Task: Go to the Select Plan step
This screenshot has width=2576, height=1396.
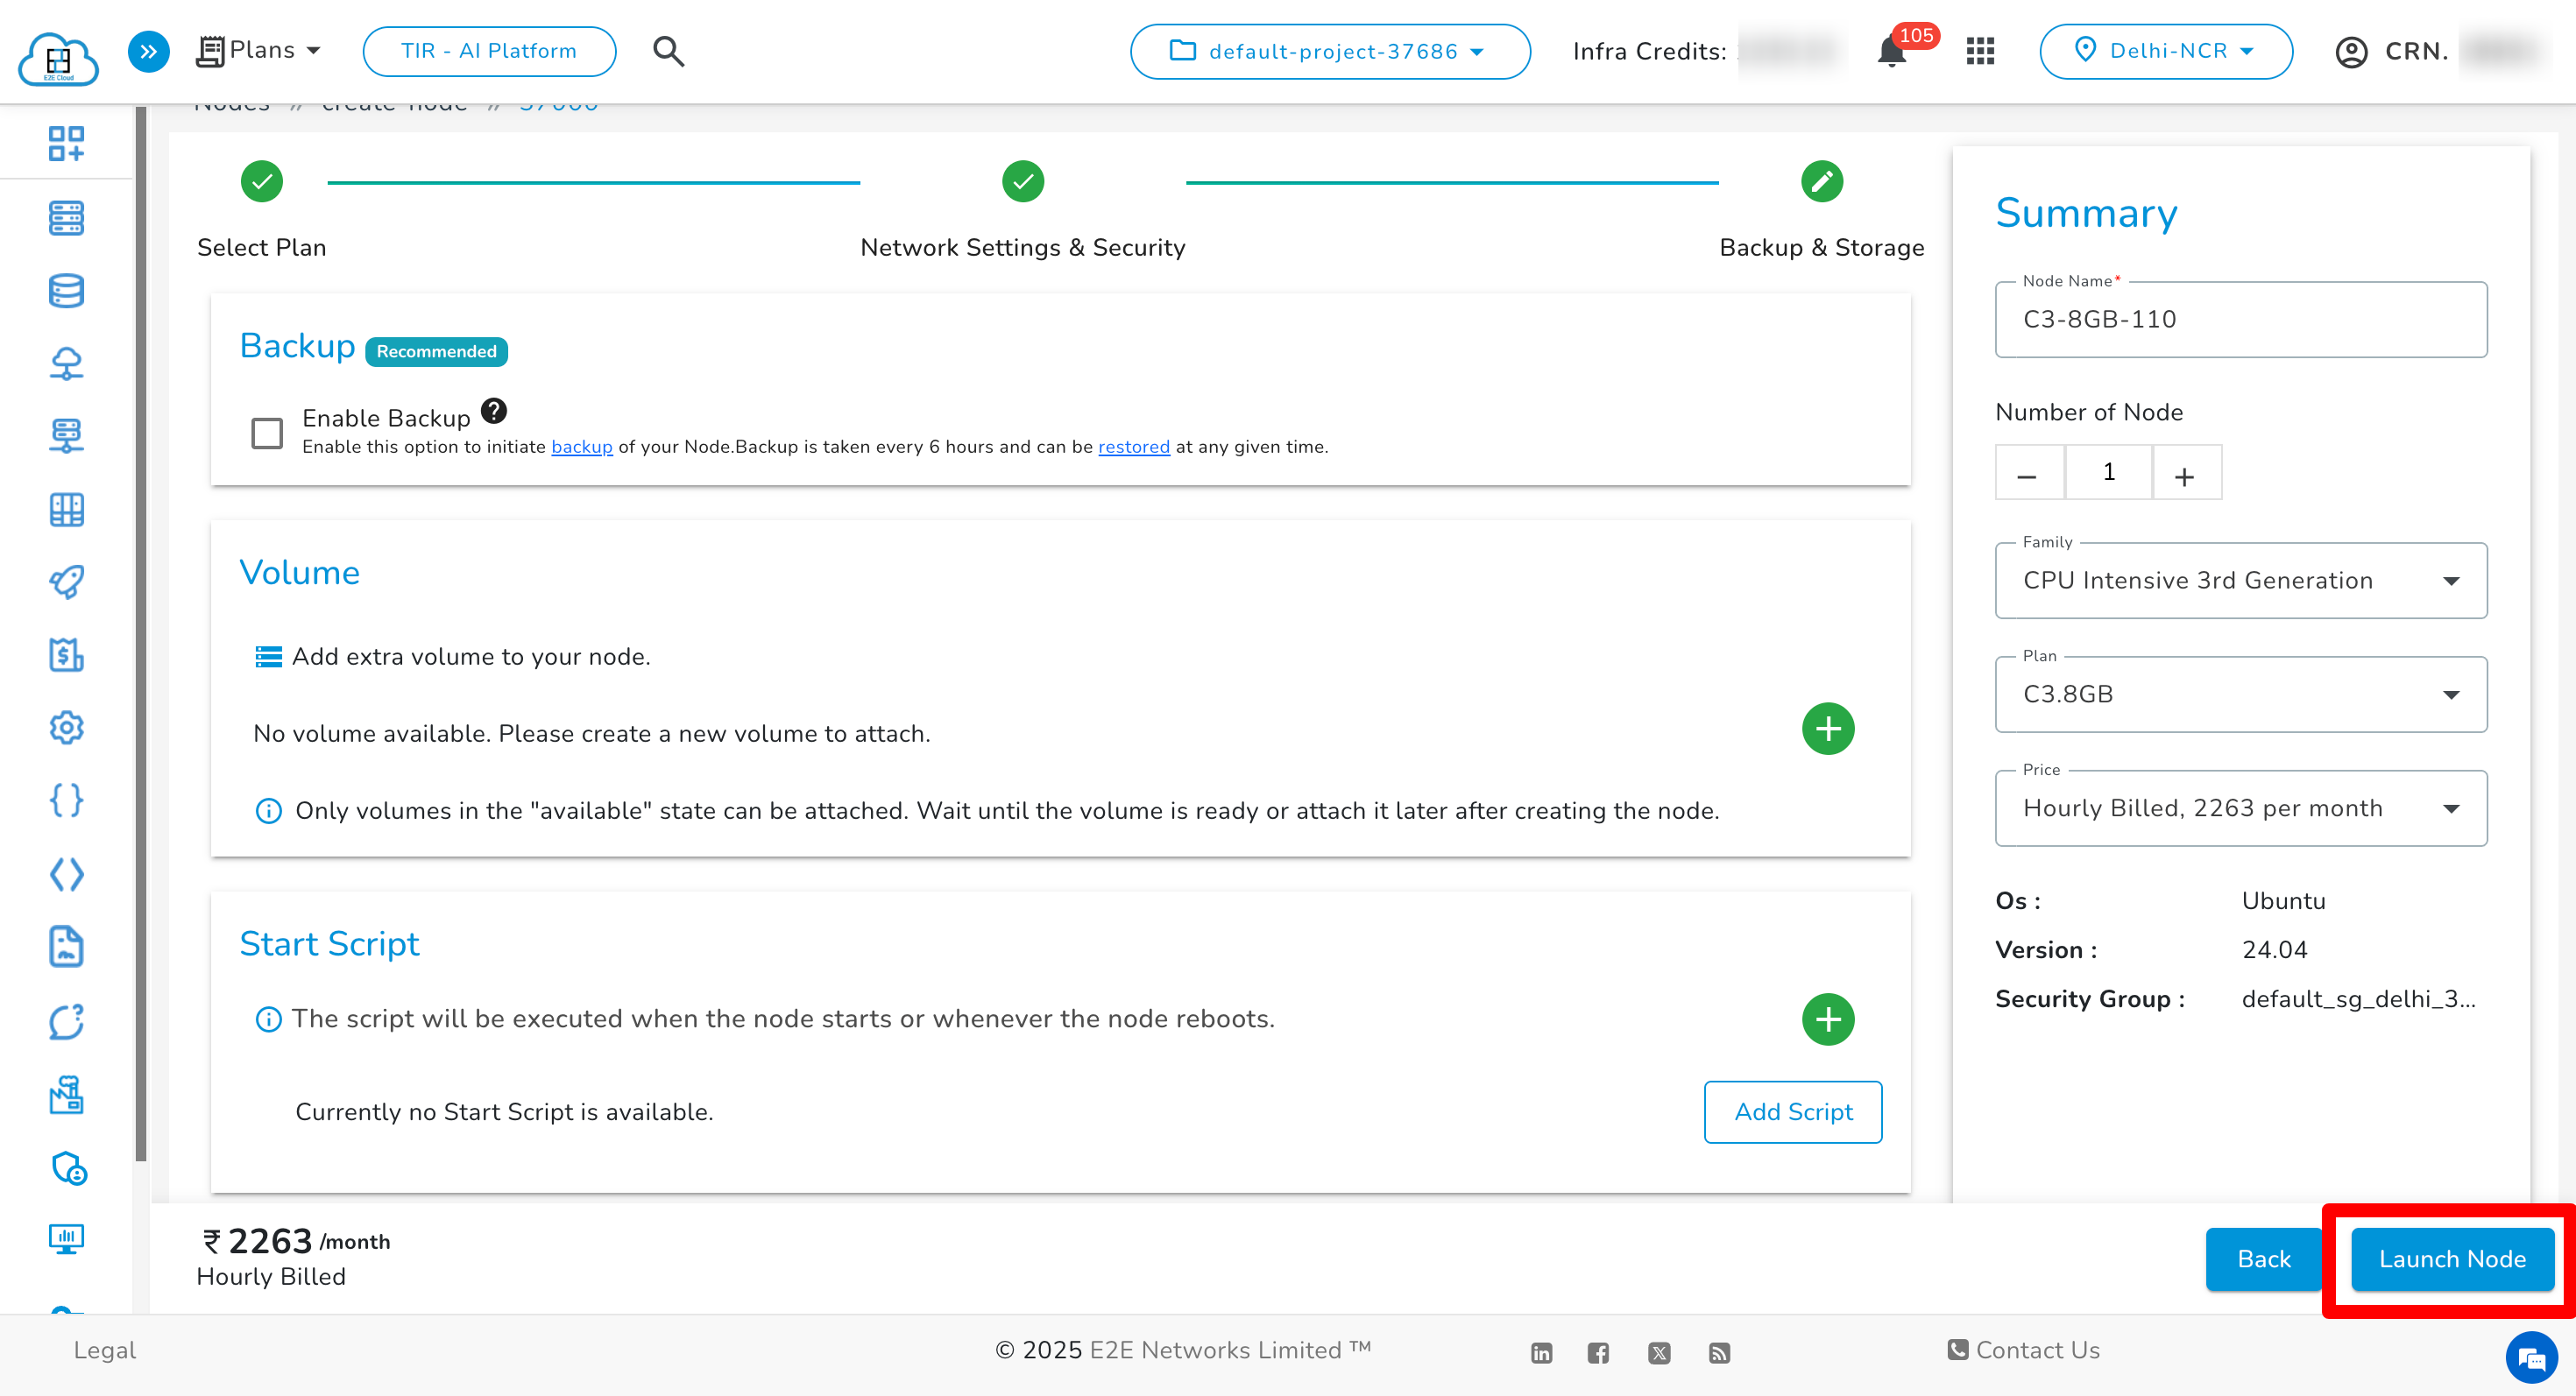Action: point(261,182)
